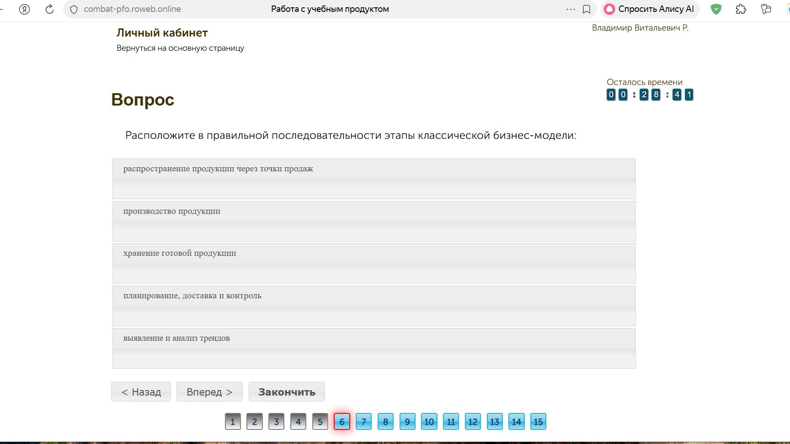790x444 pixels.
Task: Select answer item выявление и анализ трендов
Action: tap(374, 349)
